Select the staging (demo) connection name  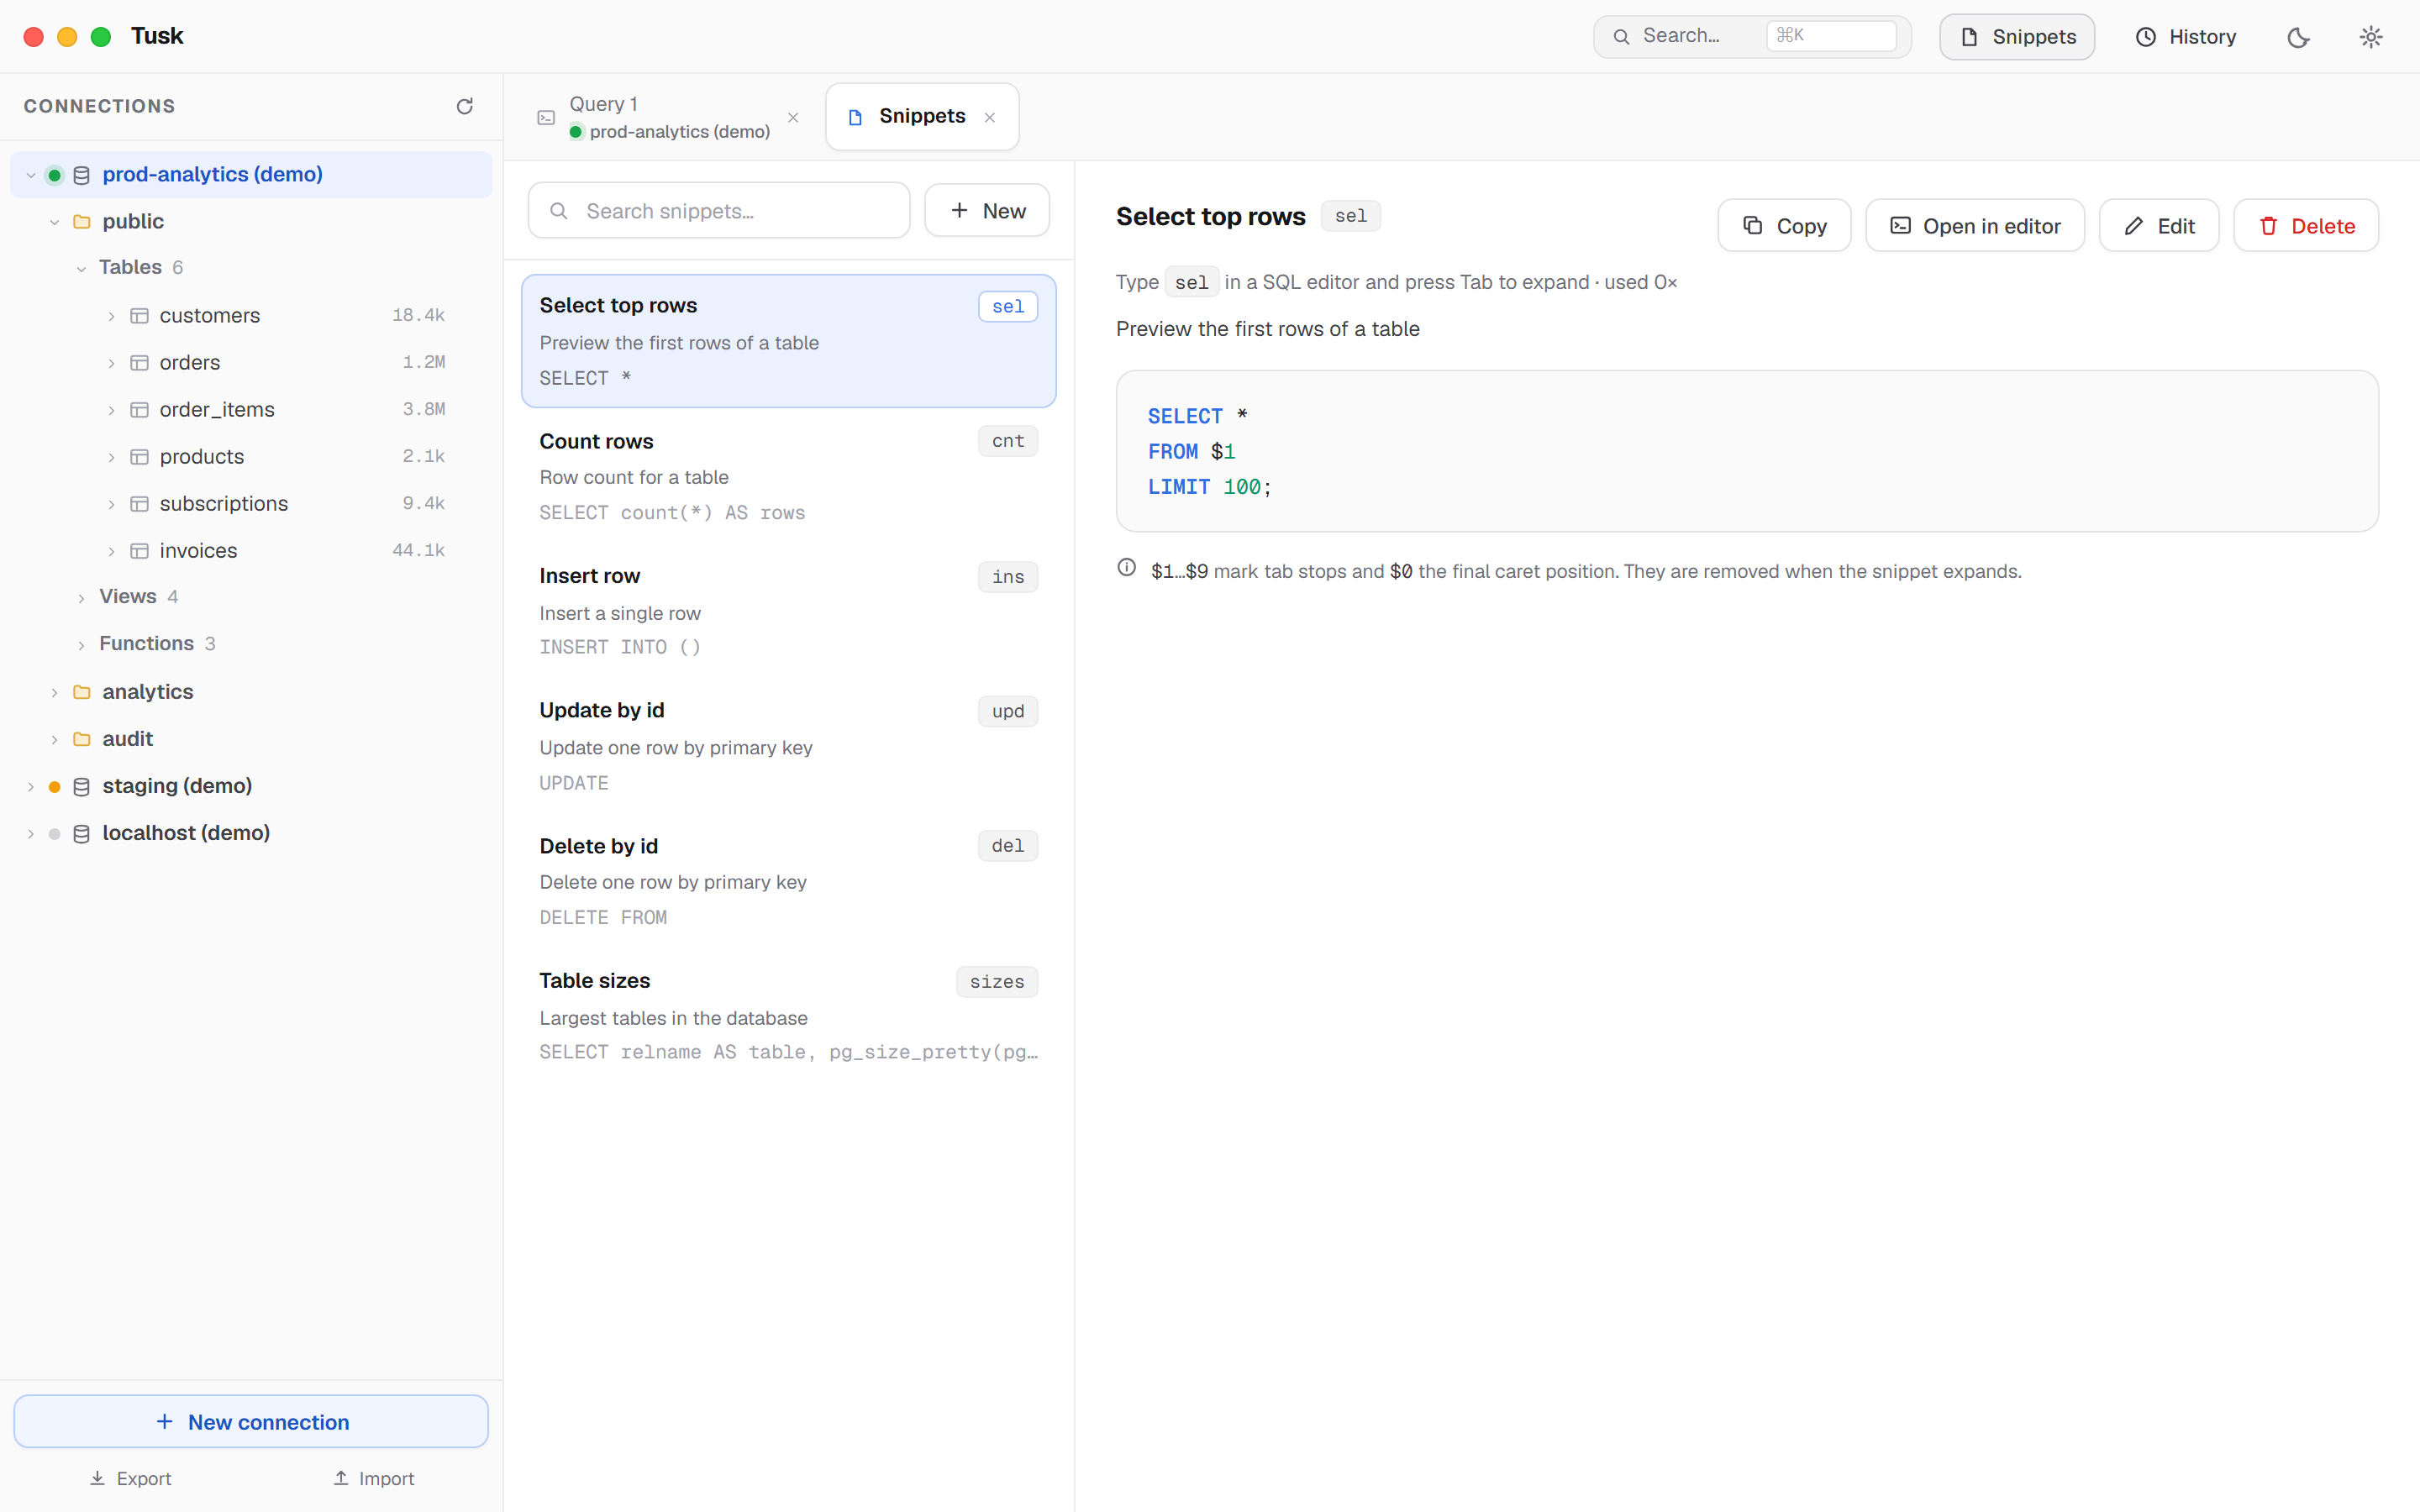coord(177,786)
